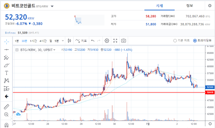The image size is (215, 128).
Task: Redo the chart action
Action: pyautogui.click(x=99, y=41)
